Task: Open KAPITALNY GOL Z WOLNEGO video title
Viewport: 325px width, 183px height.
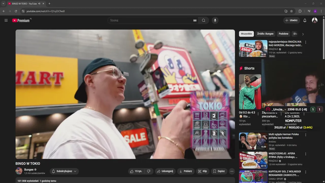Action: (285, 173)
